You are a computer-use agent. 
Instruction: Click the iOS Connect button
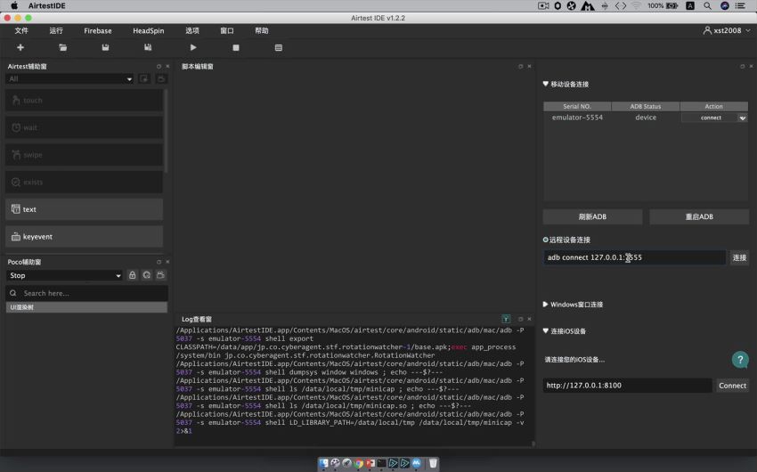click(x=732, y=385)
